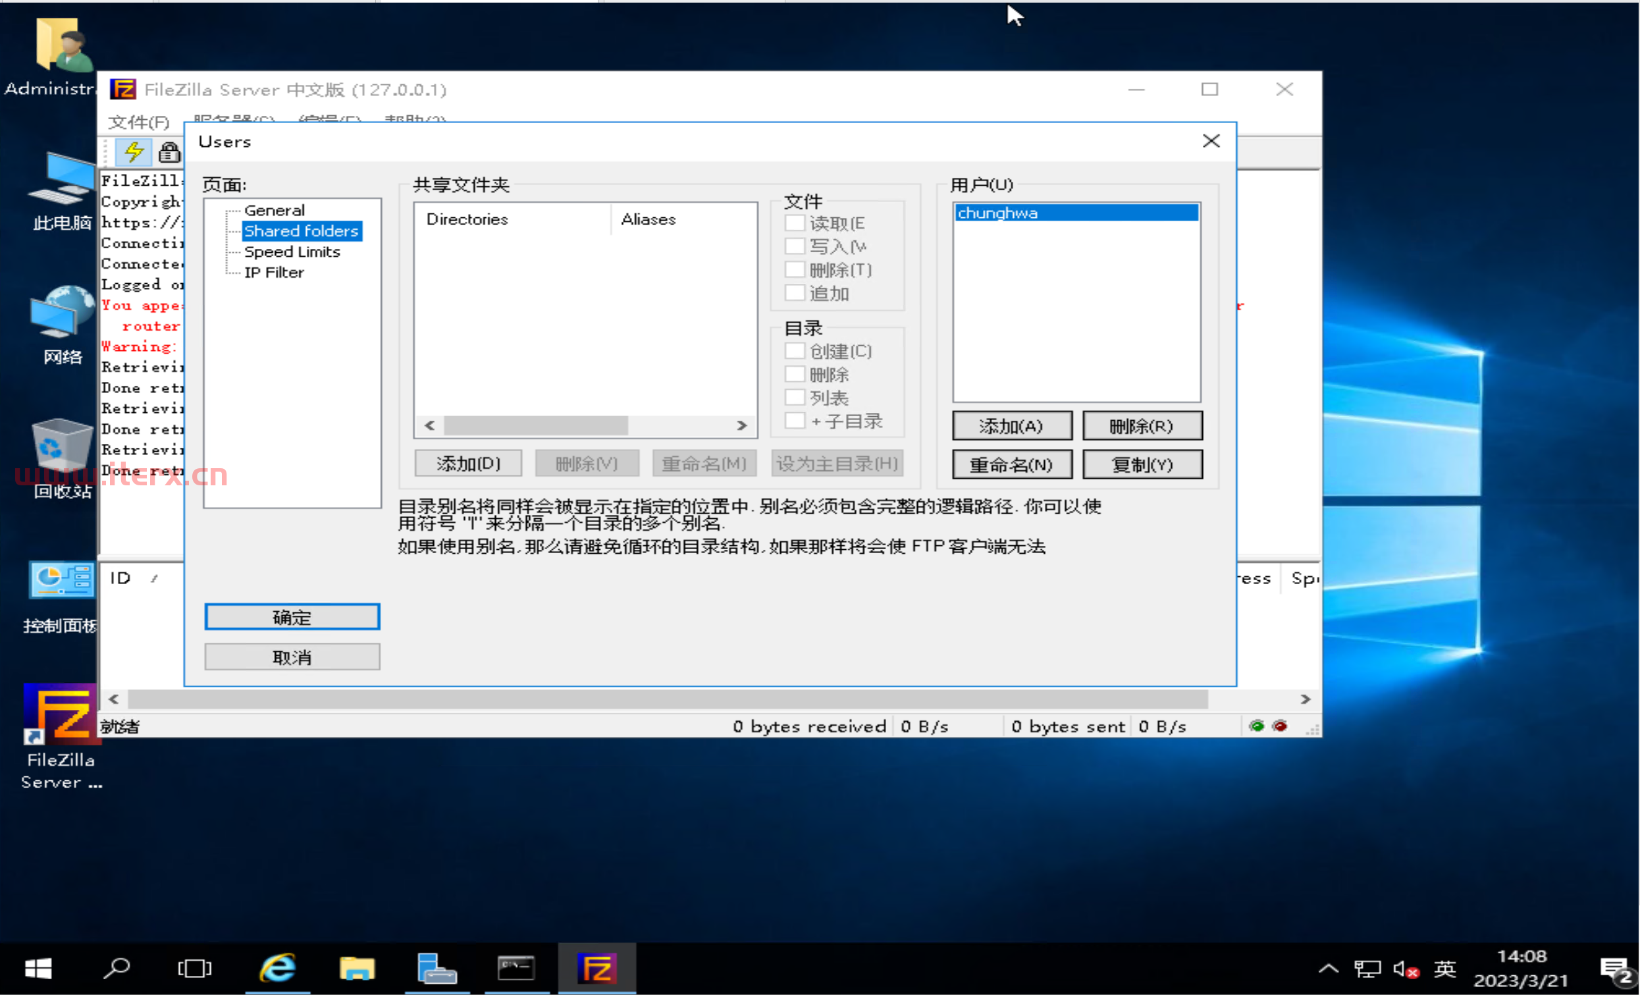Click 重命名(N) to rename the user
Screen dimensions: 1640x995
click(1012, 464)
